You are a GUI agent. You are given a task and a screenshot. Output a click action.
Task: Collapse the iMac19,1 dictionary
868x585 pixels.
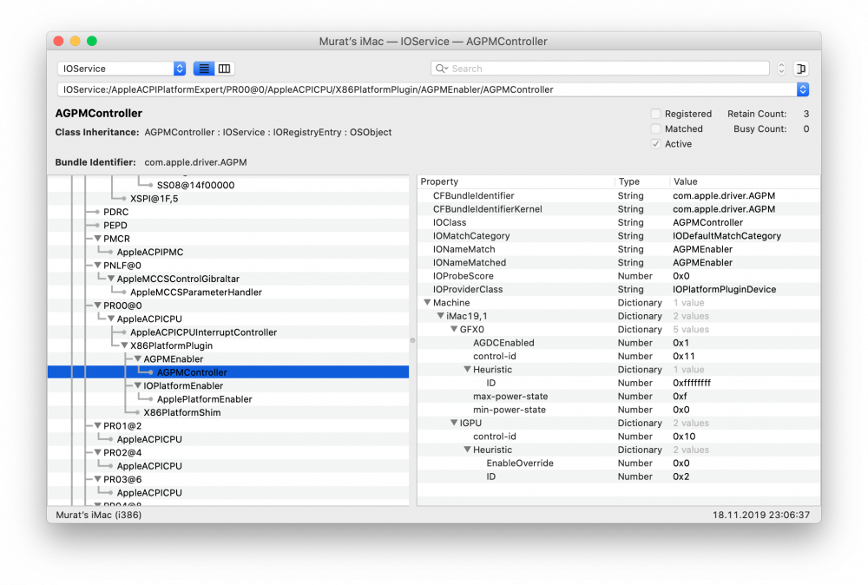(x=440, y=316)
